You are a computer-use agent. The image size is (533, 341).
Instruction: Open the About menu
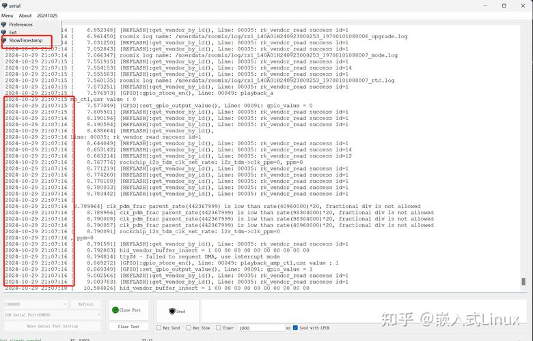click(25, 15)
